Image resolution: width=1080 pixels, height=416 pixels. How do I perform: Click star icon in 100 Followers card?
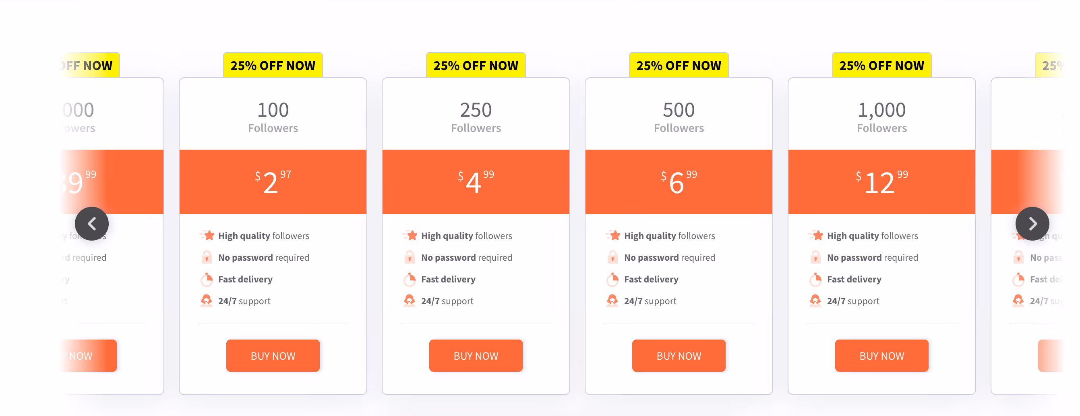point(207,235)
